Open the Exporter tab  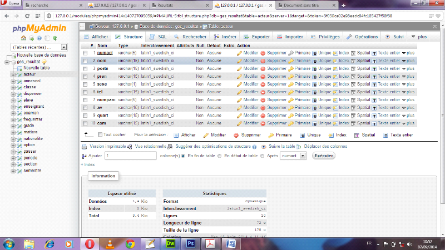256,37
